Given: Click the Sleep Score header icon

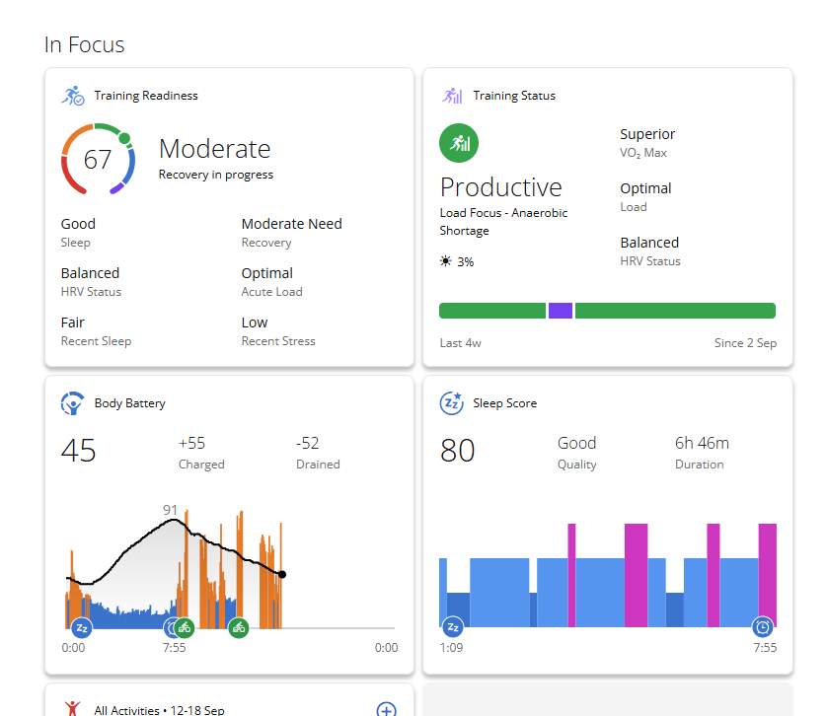Looking at the screenshot, I should click(452, 403).
